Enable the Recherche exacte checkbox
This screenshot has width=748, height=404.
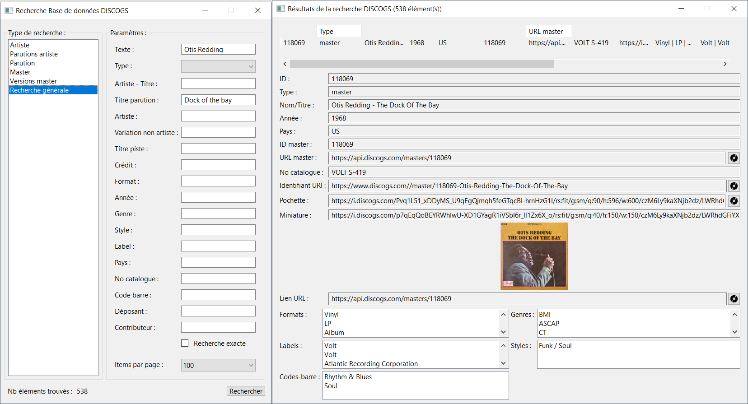click(185, 344)
